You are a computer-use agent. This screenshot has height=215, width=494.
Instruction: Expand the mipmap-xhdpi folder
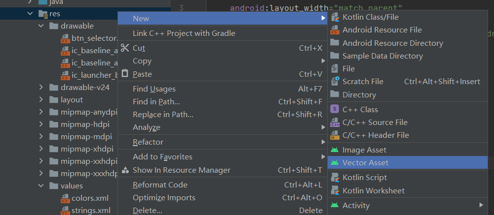click(41, 149)
